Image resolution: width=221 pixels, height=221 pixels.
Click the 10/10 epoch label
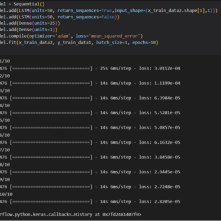point(6,194)
